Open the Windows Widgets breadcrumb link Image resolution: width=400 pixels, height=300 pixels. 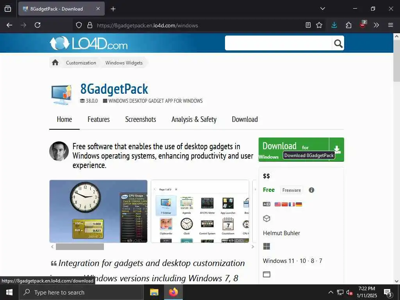pyautogui.click(x=124, y=63)
